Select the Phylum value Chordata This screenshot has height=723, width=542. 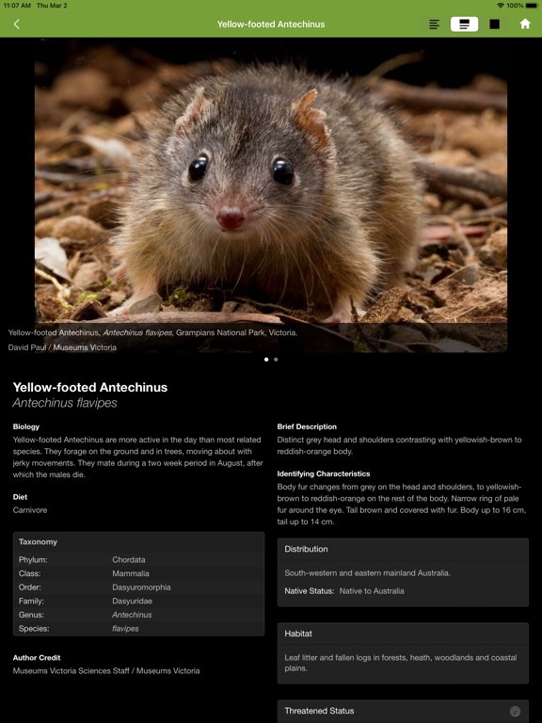tap(129, 560)
